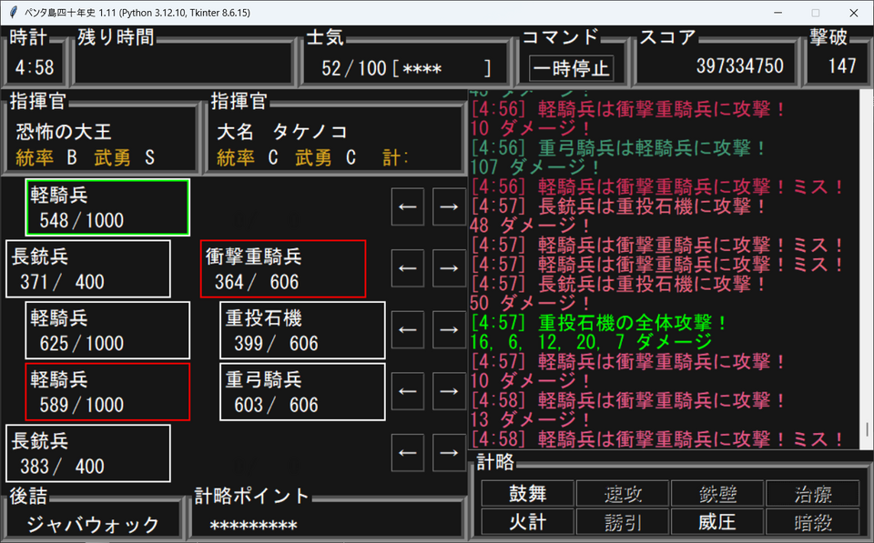Click the 重弓騎兵 enemy unit box
This screenshot has height=543, width=874.
[x=302, y=391]
